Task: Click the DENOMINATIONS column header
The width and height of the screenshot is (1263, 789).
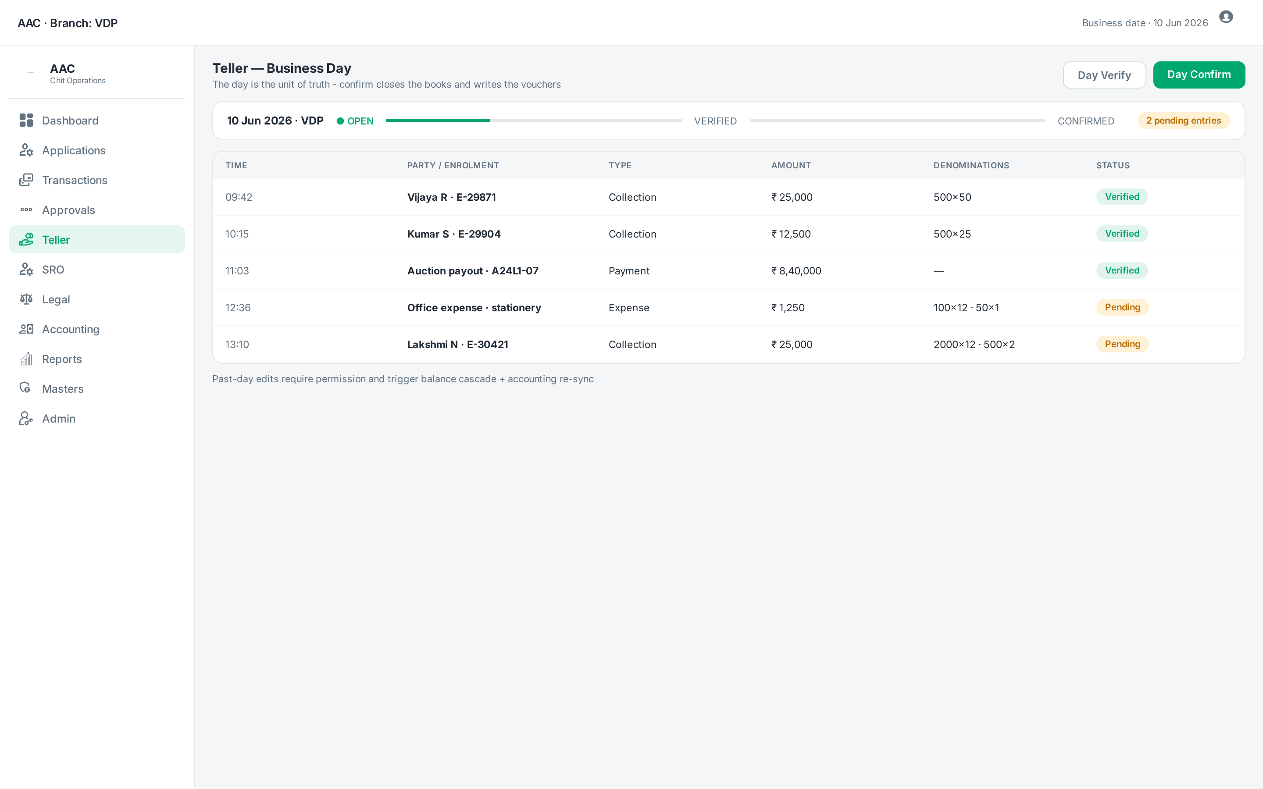Action: point(971,165)
